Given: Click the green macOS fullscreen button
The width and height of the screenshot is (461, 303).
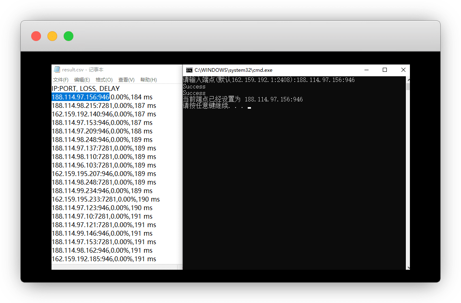Looking at the screenshot, I should point(69,36).
